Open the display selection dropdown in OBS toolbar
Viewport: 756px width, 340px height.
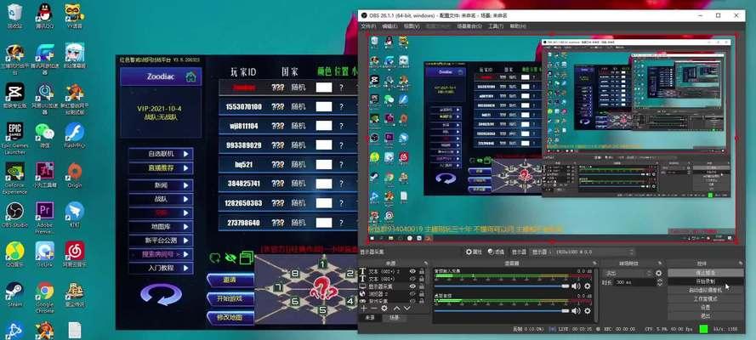click(x=582, y=252)
